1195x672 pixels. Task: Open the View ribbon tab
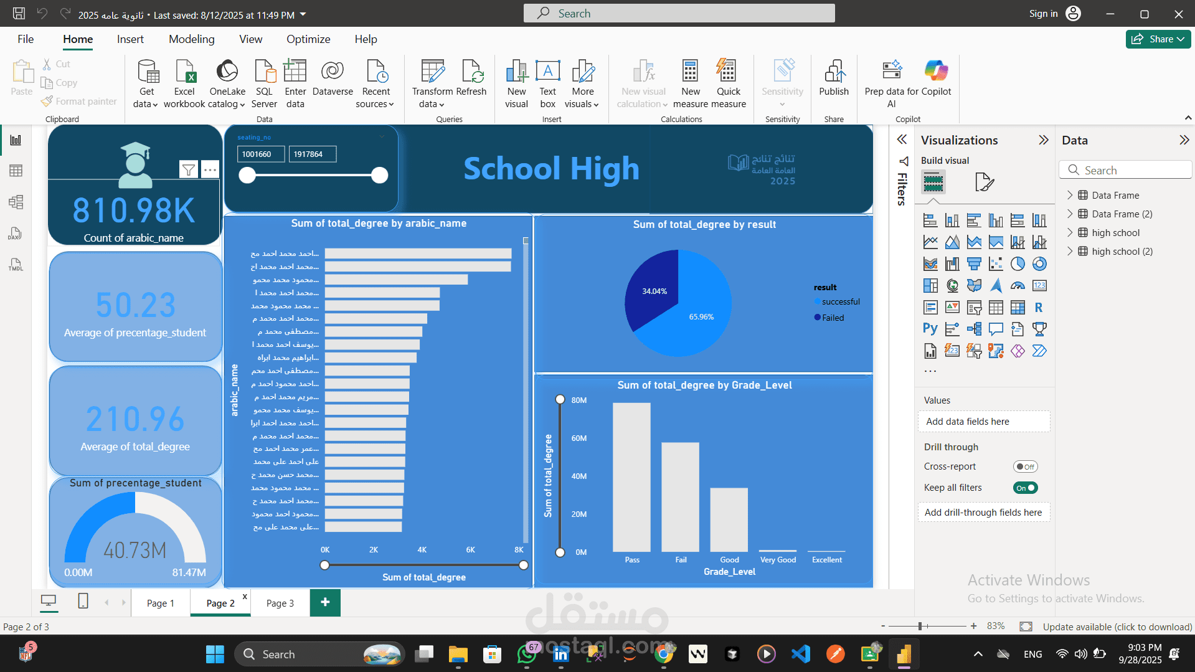click(250, 39)
